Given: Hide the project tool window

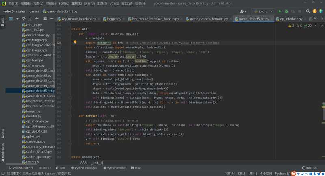Looking at the screenshot, I should (x=52, y=19).
